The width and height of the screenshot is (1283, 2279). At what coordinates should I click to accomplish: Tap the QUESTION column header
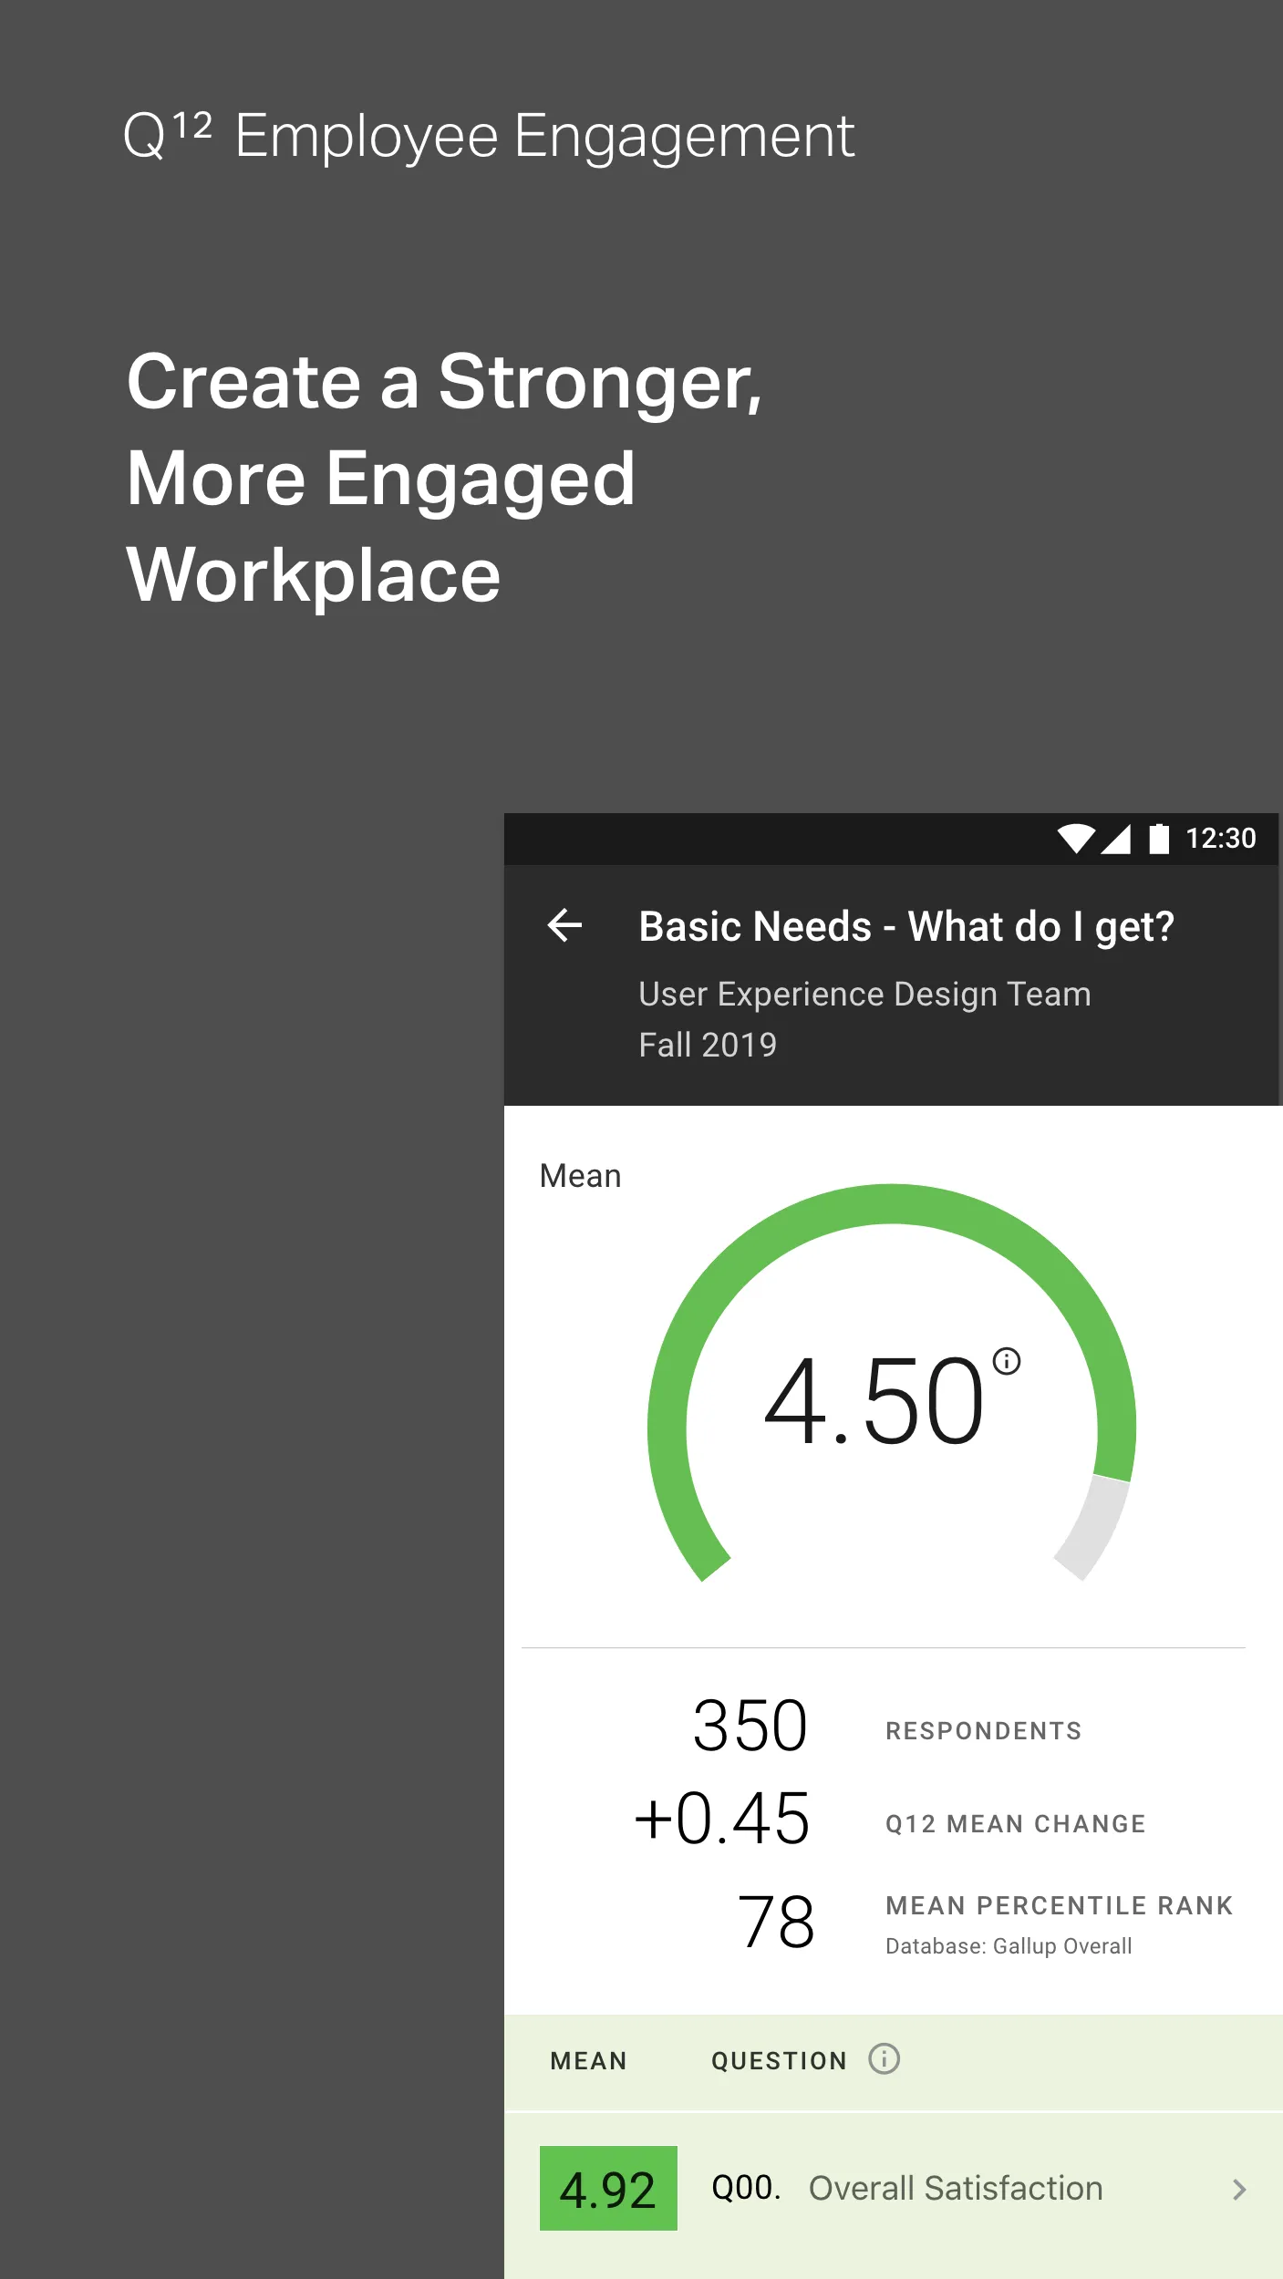[x=779, y=2061]
